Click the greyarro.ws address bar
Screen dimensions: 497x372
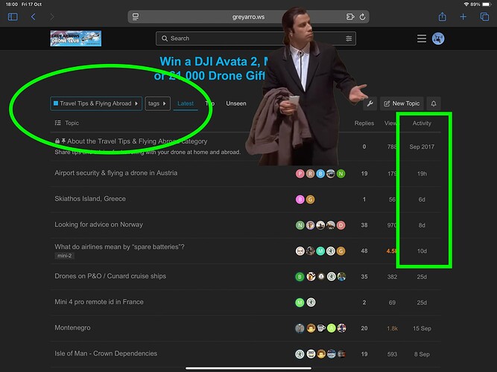(248, 17)
